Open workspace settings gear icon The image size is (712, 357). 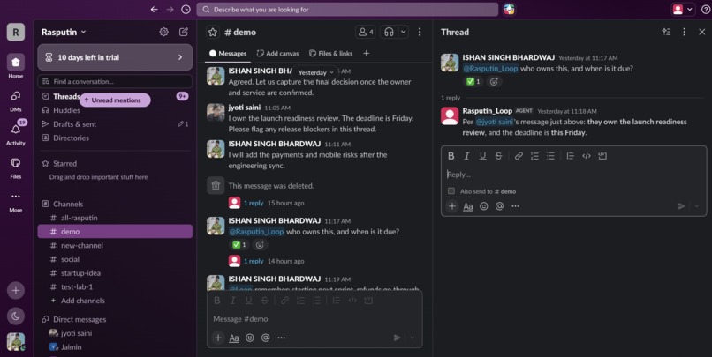pos(164,32)
